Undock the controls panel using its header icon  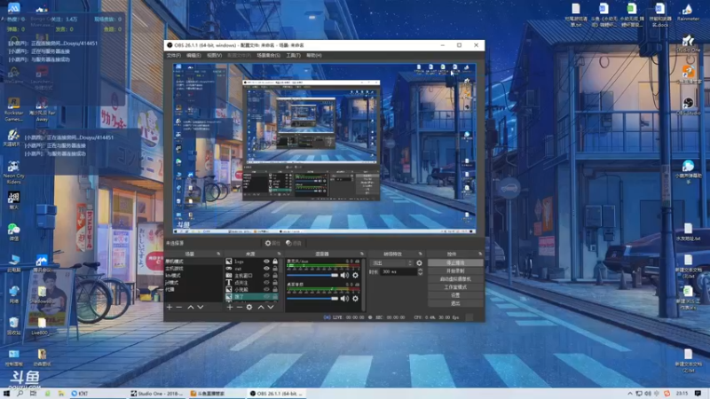(x=480, y=254)
